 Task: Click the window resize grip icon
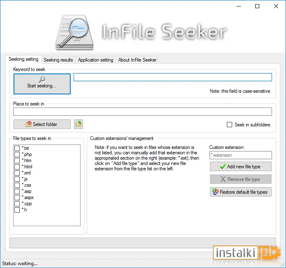click(x=282, y=264)
